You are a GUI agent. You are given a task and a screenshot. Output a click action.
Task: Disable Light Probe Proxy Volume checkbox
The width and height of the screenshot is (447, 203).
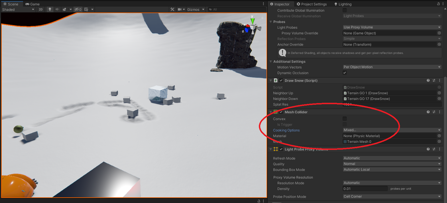281,149
